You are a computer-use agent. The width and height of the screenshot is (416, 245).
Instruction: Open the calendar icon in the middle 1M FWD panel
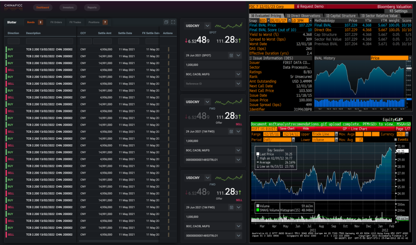pyautogui.click(x=231, y=131)
